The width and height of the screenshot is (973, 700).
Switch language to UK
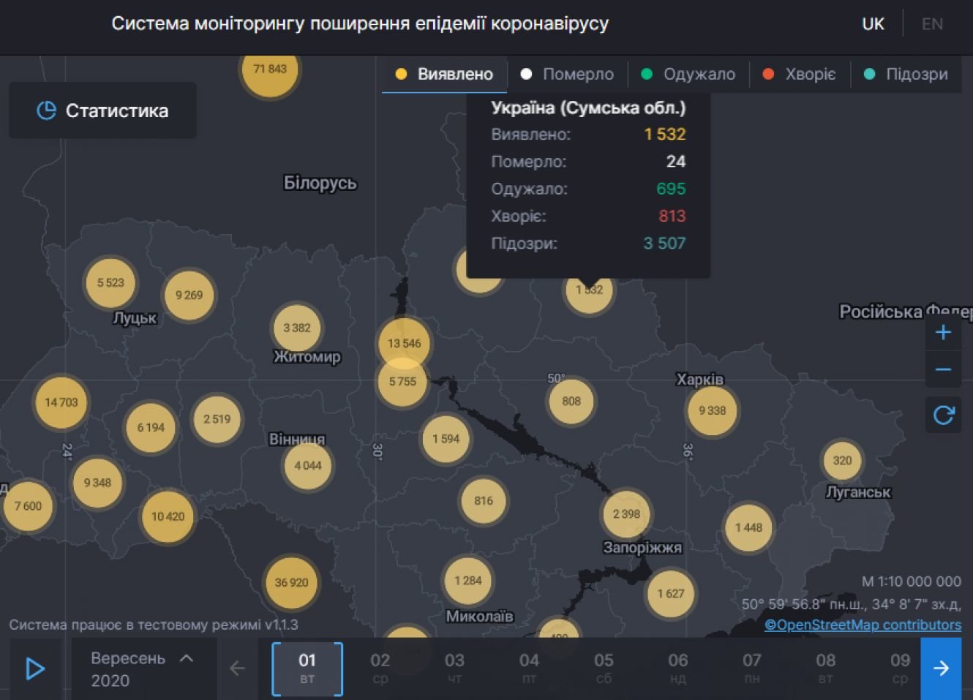pyautogui.click(x=873, y=24)
